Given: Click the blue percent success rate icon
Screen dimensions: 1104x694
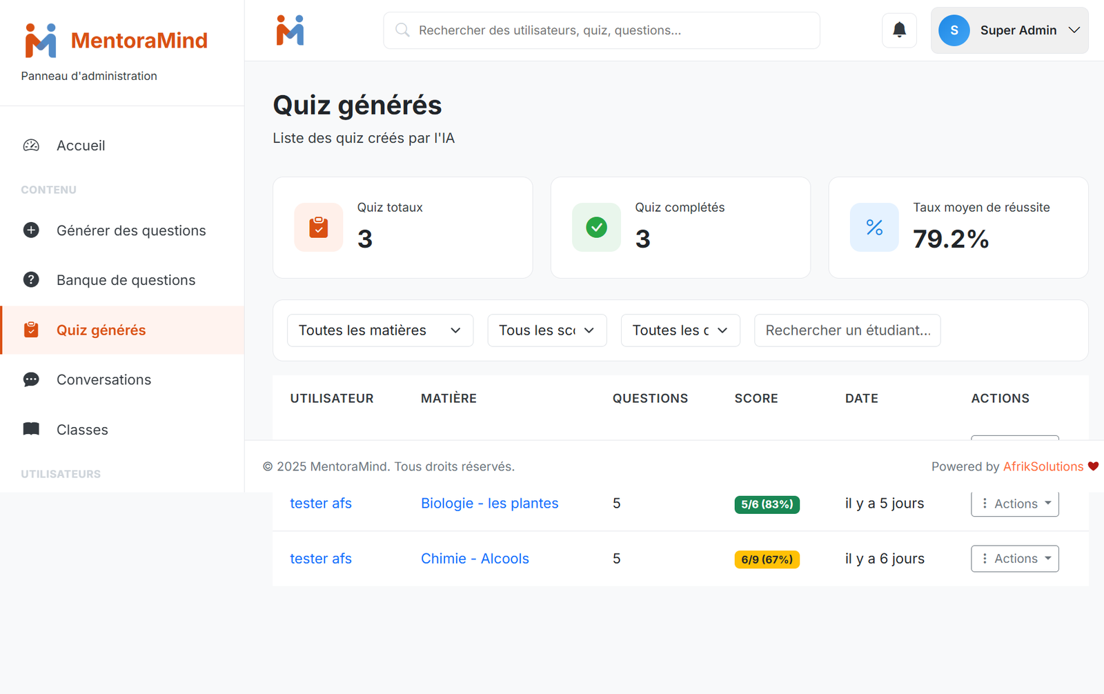Looking at the screenshot, I should 874,227.
